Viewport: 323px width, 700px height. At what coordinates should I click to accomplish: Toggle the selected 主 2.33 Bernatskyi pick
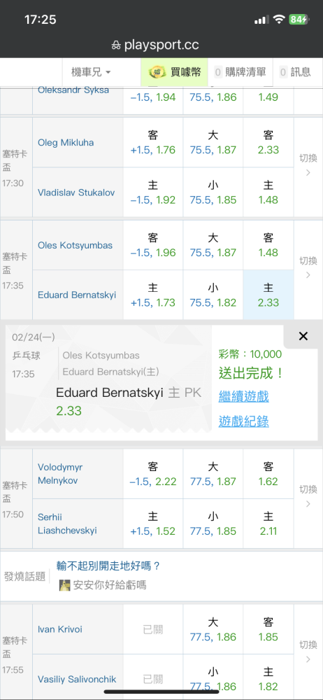[x=268, y=295]
